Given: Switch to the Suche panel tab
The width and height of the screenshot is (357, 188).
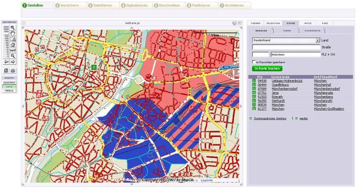Looking at the screenshot, I should [291, 23].
